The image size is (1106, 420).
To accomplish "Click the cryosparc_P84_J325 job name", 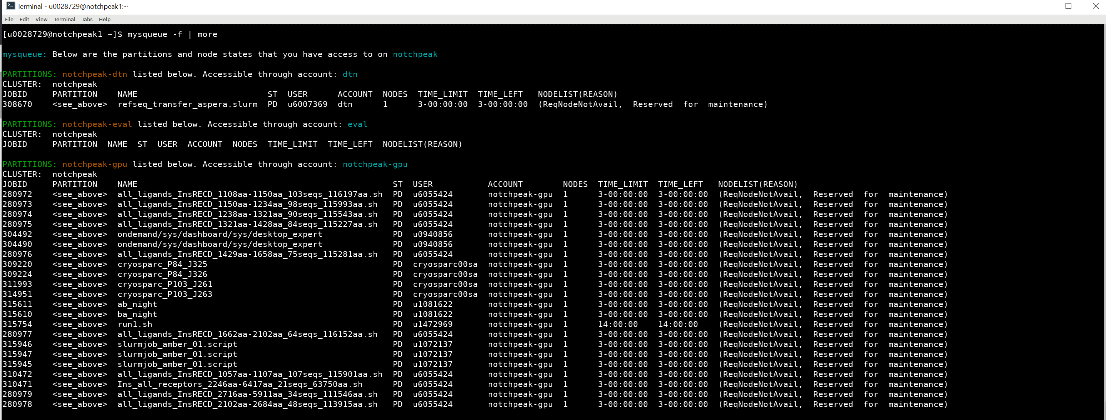I will point(162,264).
